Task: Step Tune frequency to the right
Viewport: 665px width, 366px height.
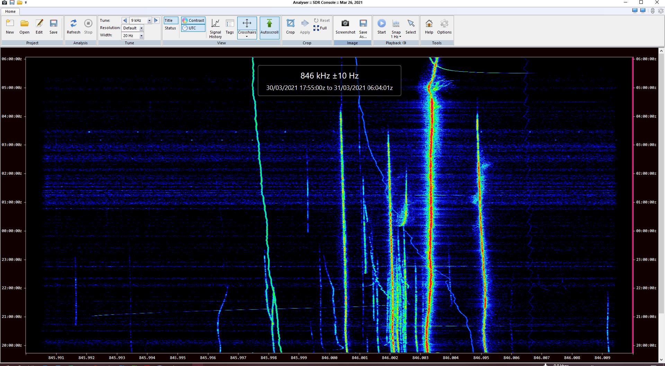Action: (156, 20)
